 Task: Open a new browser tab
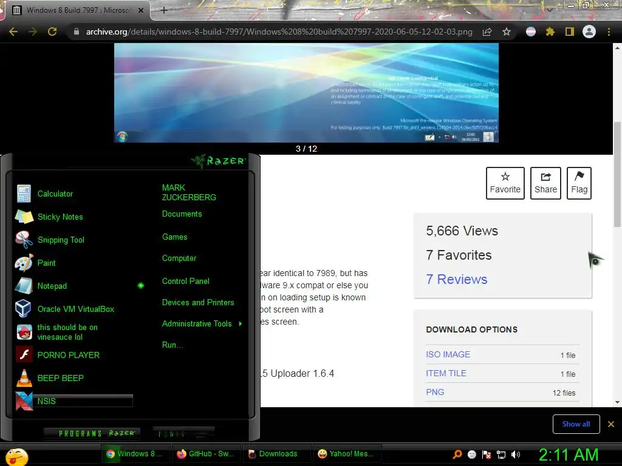click(164, 10)
